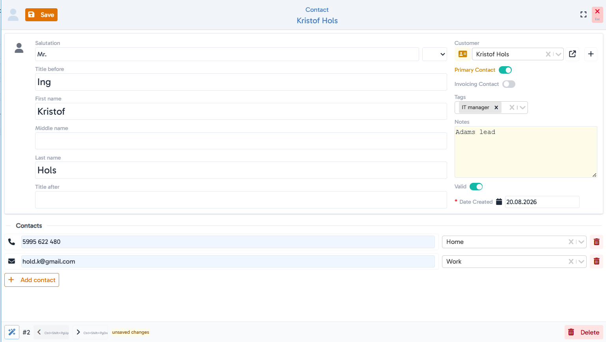The width and height of the screenshot is (606, 342).
Task: Enable the Invoicing Contact switch
Action: pos(509,84)
